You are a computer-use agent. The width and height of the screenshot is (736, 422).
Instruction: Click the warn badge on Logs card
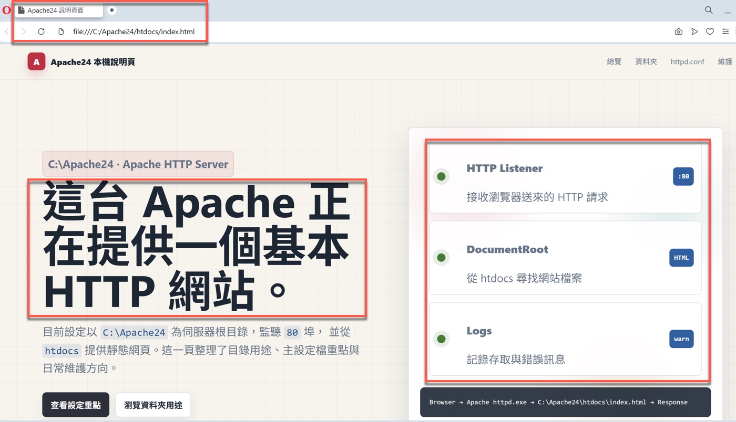(x=681, y=339)
